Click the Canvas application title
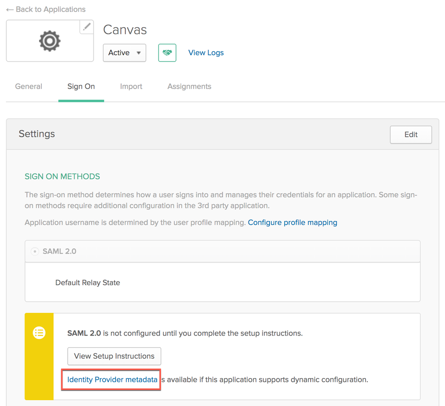The image size is (445, 406). tap(125, 29)
